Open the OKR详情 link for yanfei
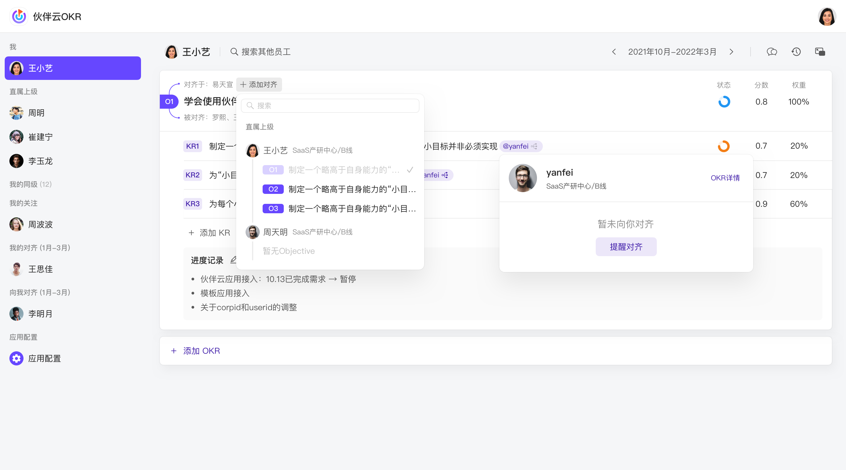The image size is (846, 470). [725, 178]
